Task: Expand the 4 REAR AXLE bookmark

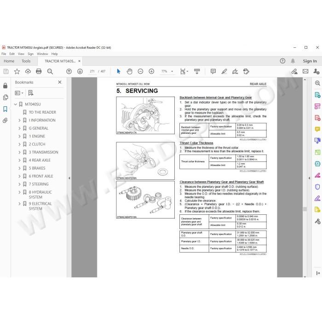Action: [x=19, y=160]
